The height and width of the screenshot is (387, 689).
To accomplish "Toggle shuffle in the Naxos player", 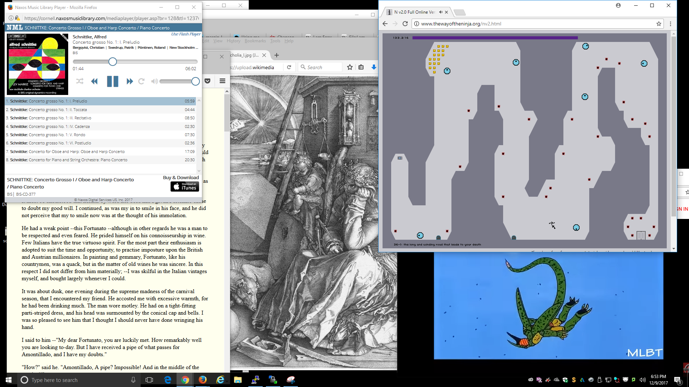I will point(80,81).
